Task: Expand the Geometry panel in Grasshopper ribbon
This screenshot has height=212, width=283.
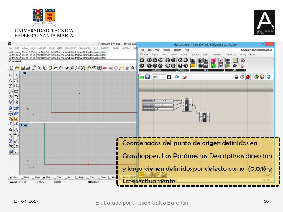Action: click(x=175, y=70)
